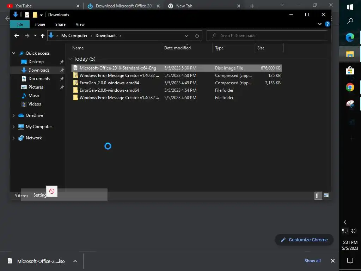Open the Home ribbon tab
This screenshot has width=361, height=271.
click(40, 24)
